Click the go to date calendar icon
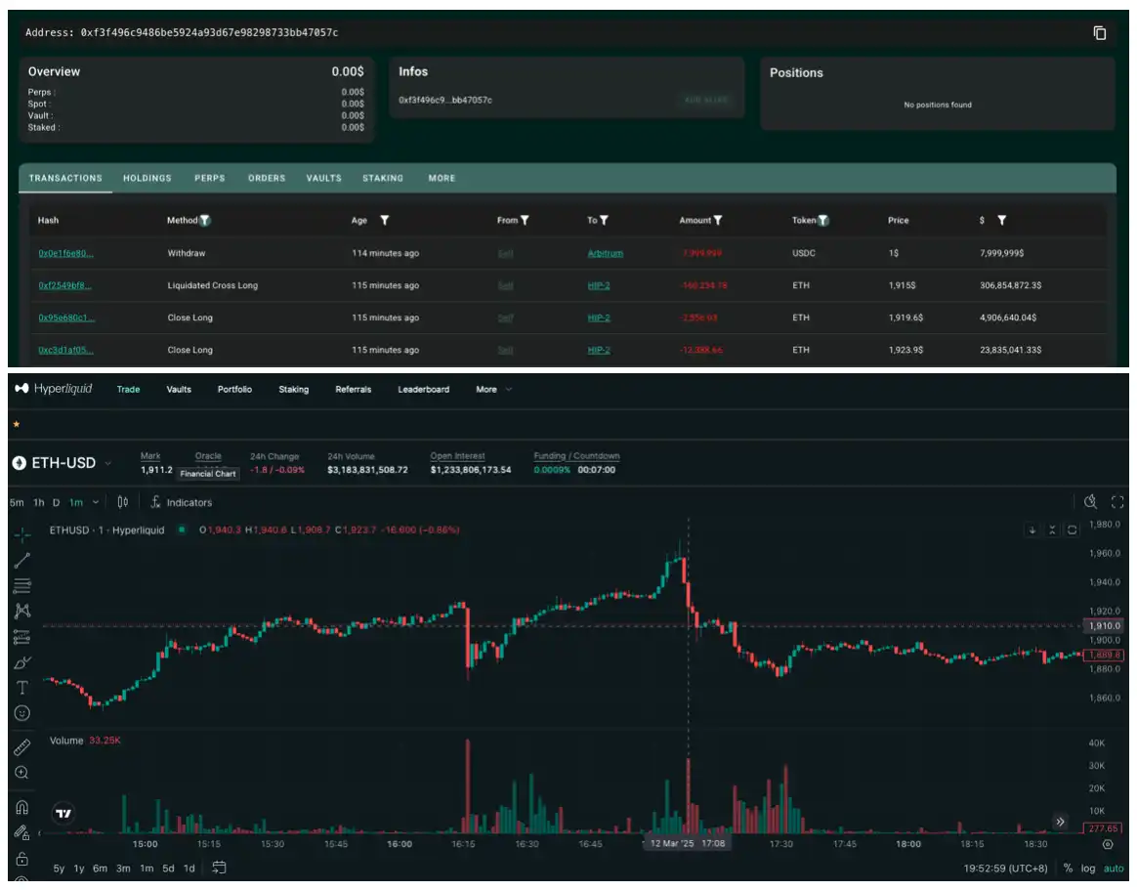The width and height of the screenshot is (1137, 890). coord(219,868)
